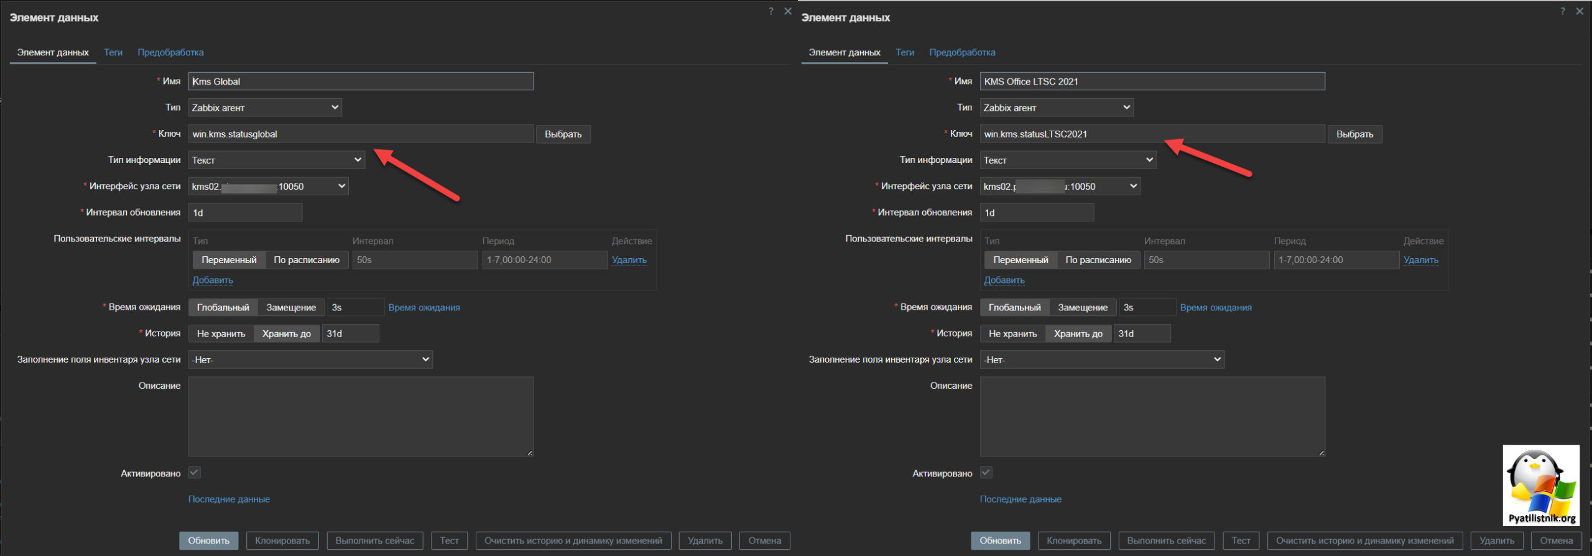Switch to Теги tab in Kms Global dialog
1592x556 pixels.
(113, 52)
